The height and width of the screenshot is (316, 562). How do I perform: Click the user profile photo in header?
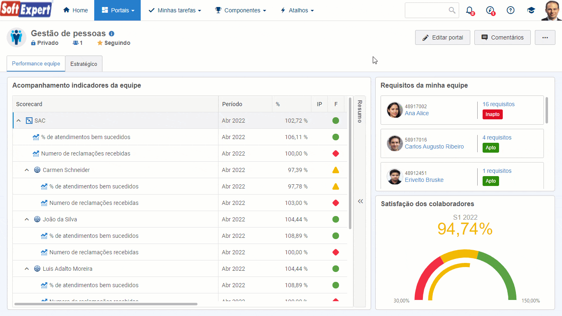(x=551, y=10)
